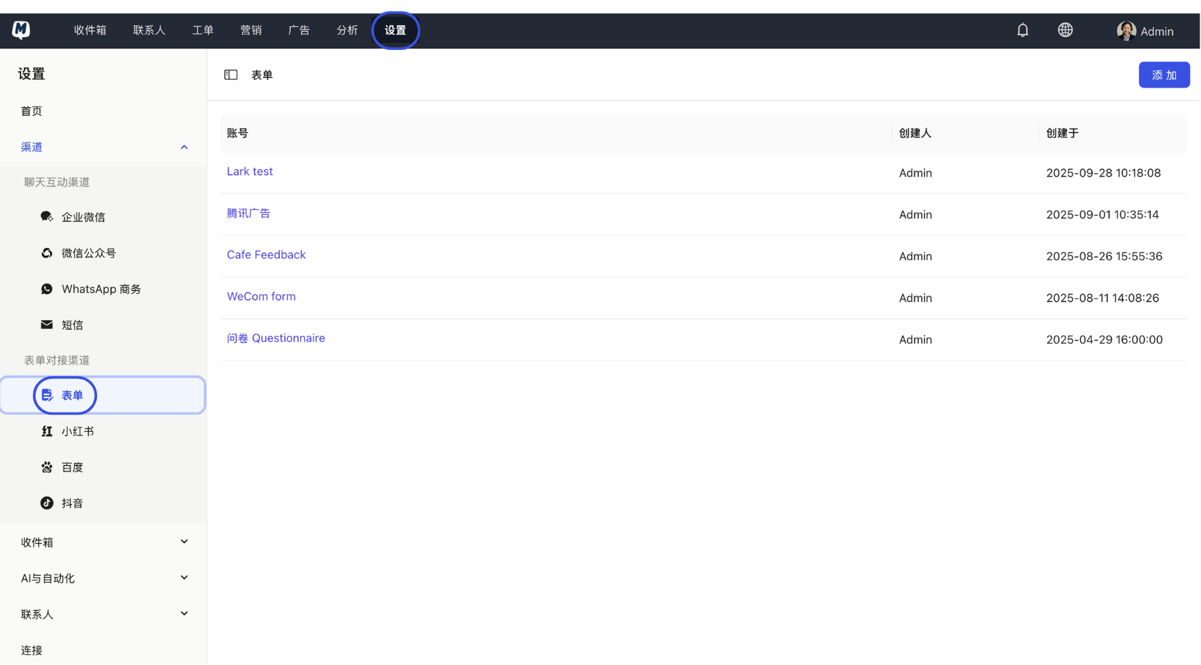
Task: Open 微信公众号 channel settings
Action: click(x=47, y=252)
